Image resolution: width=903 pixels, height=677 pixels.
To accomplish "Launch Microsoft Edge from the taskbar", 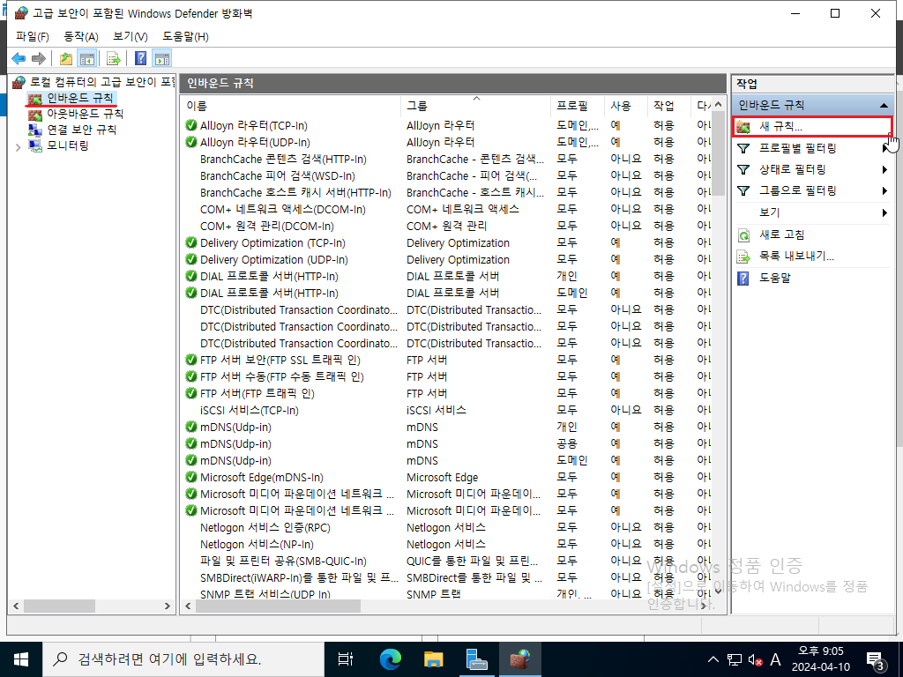I will click(390, 659).
